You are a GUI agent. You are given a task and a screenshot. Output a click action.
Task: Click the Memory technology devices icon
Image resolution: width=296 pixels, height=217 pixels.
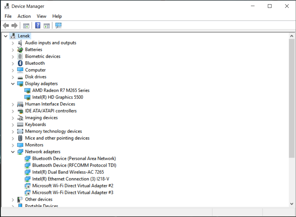(x=20, y=131)
